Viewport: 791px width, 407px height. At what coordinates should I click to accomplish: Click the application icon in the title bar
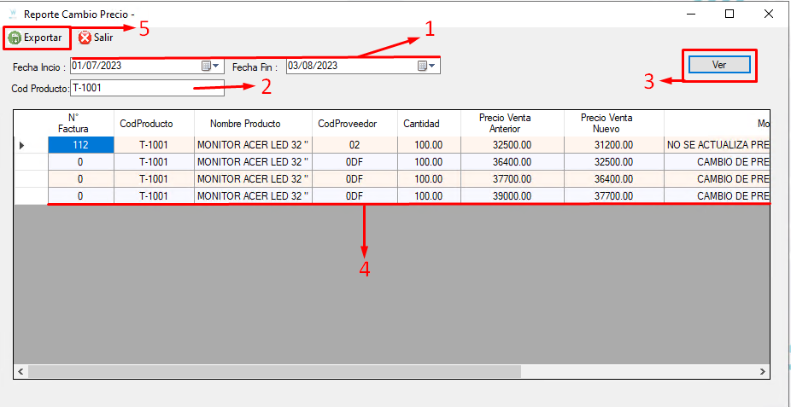14,14
